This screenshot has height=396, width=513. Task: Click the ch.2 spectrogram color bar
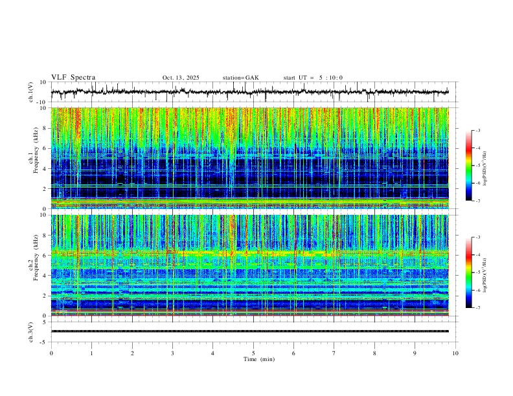[469, 272]
